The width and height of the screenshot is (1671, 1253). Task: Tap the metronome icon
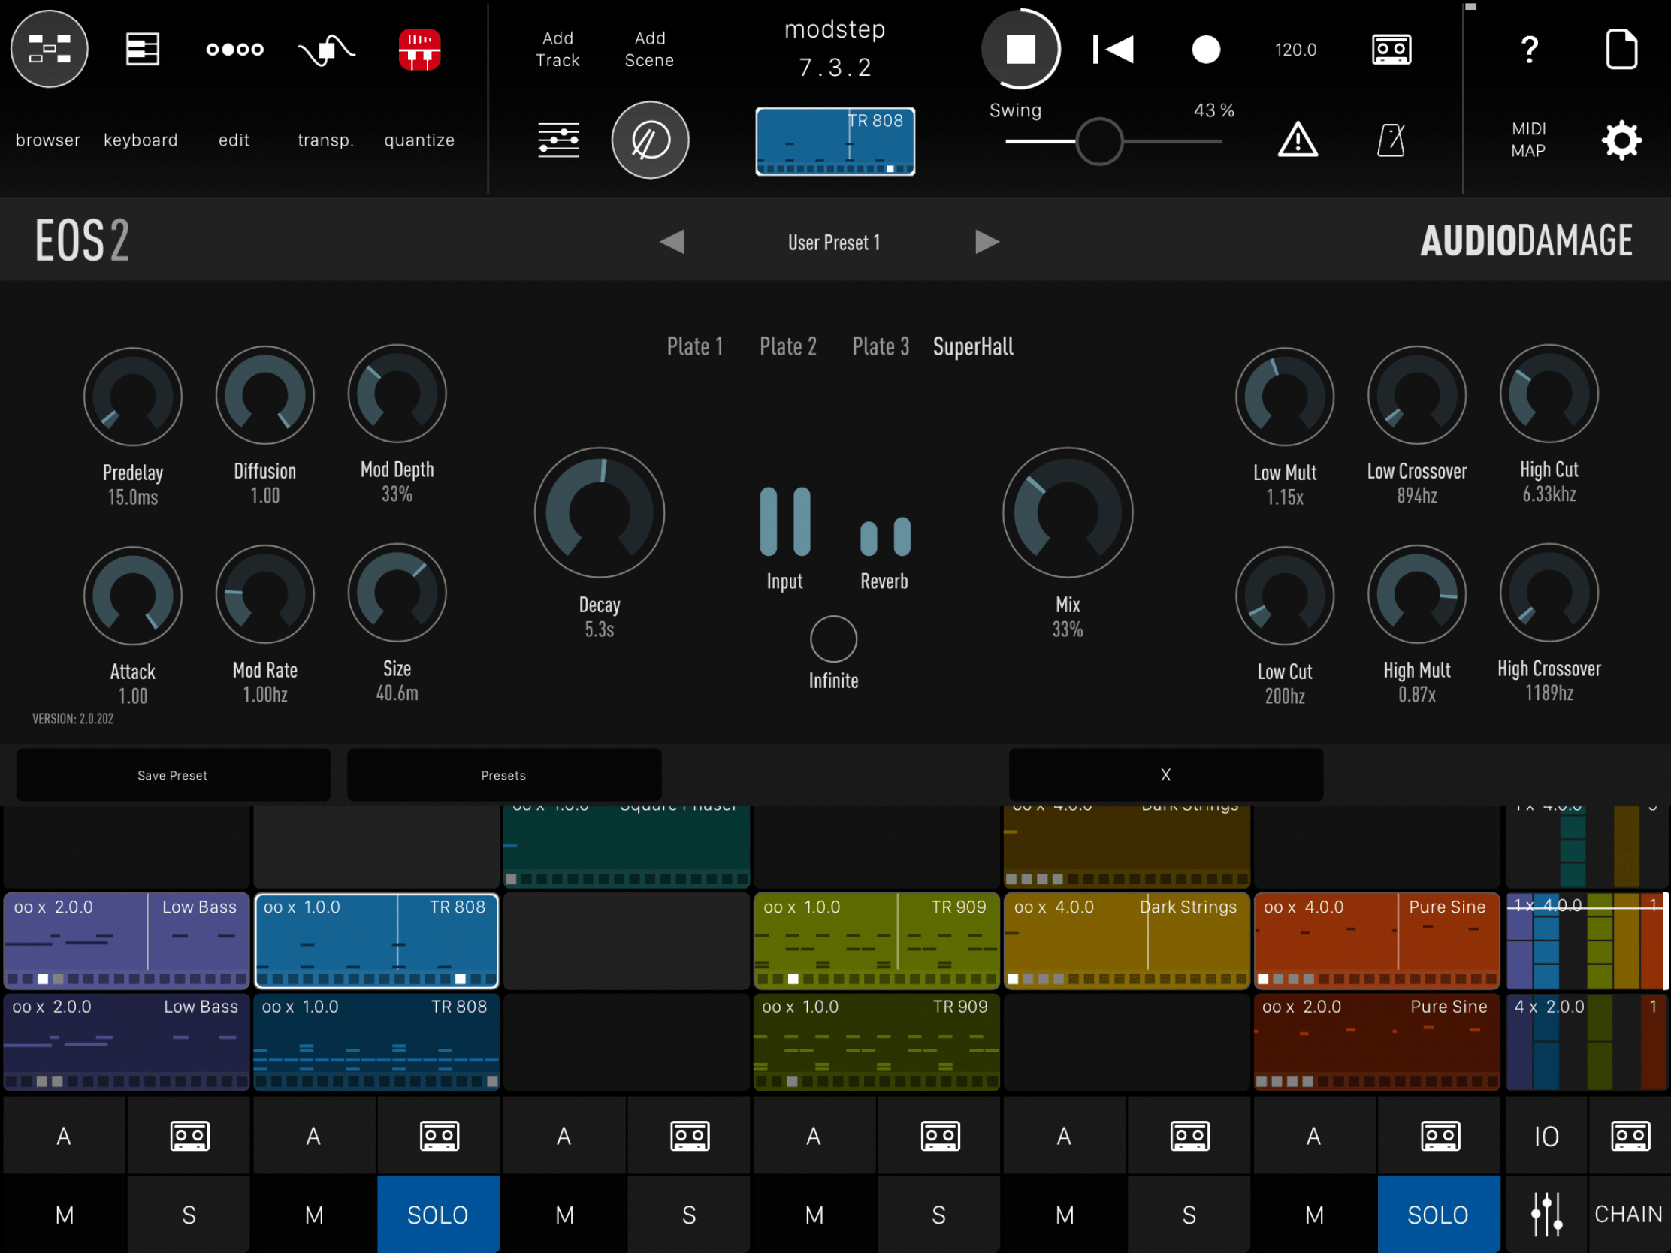(1391, 140)
